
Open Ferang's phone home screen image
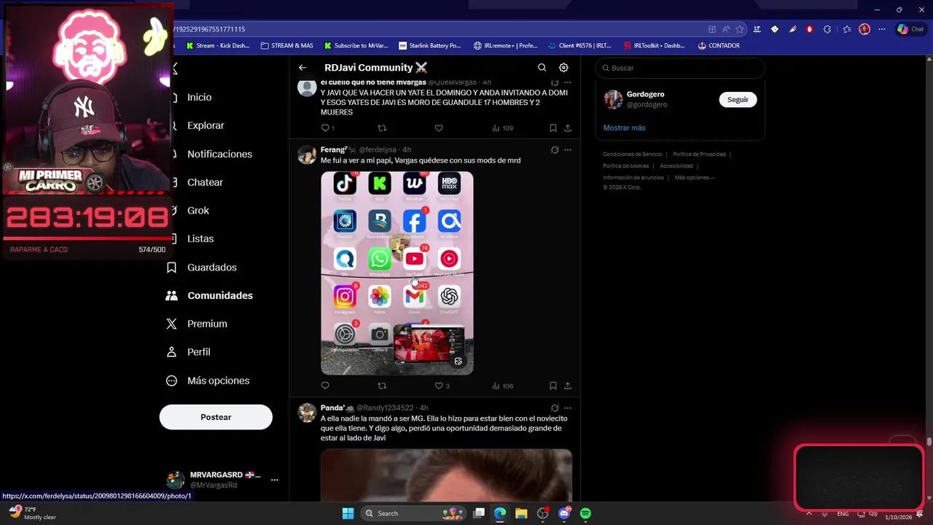pyautogui.click(x=397, y=273)
